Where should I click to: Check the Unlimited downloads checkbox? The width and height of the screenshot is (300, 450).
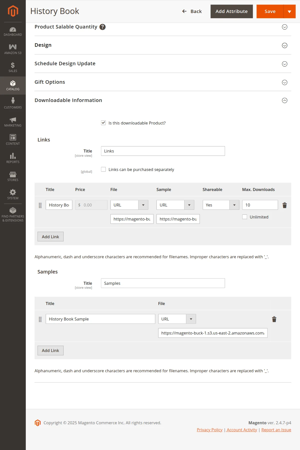click(244, 217)
